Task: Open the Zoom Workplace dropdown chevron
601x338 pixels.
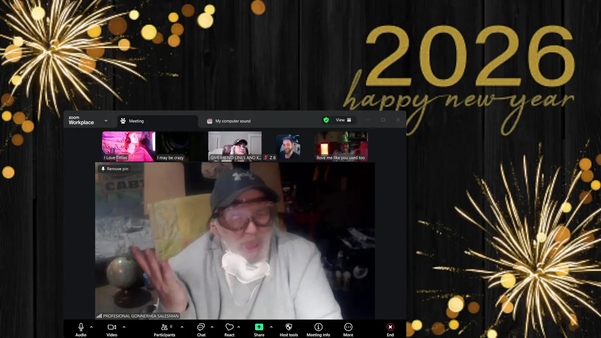Action: [106, 121]
